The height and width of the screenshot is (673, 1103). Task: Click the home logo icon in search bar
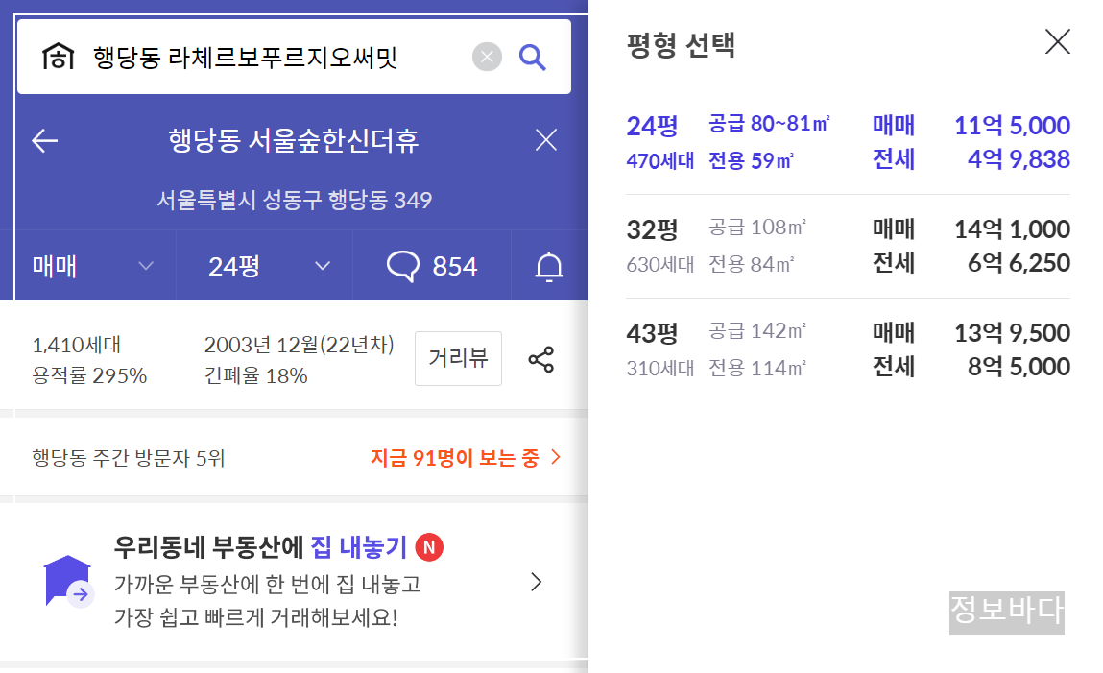[x=58, y=57]
